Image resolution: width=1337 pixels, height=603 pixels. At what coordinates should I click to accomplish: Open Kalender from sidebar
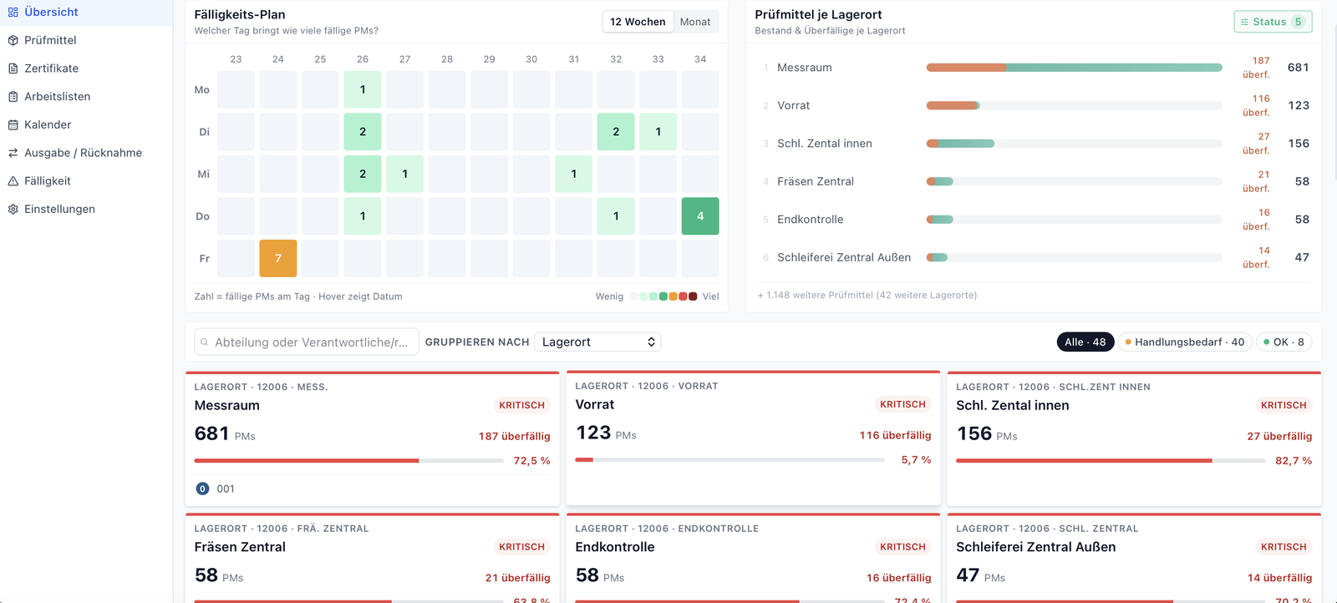pos(86,125)
